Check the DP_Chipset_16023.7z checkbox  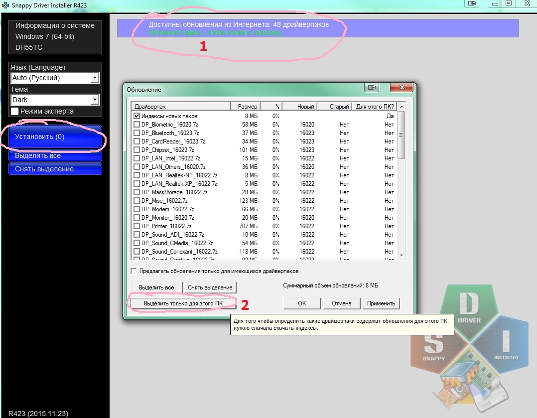tap(136, 150)
